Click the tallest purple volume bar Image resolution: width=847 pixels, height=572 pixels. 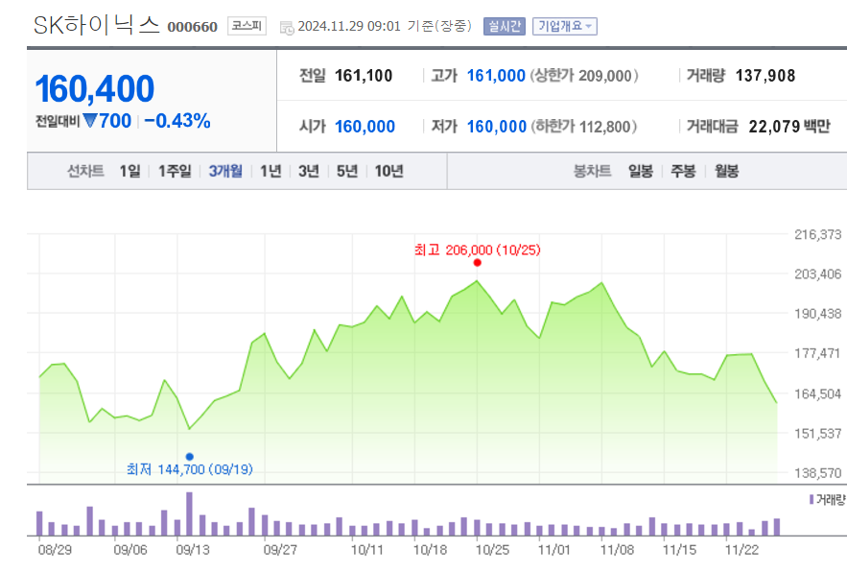click(190, 513)
